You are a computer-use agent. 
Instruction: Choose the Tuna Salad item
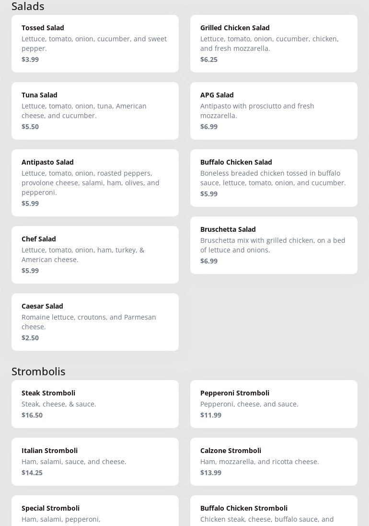pos(95,111)
